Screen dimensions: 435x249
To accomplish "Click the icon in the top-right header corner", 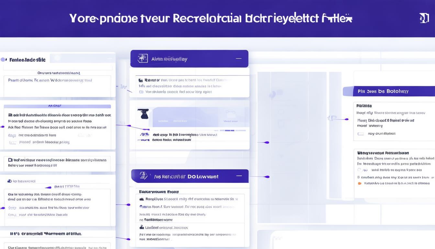I will 424,18.
